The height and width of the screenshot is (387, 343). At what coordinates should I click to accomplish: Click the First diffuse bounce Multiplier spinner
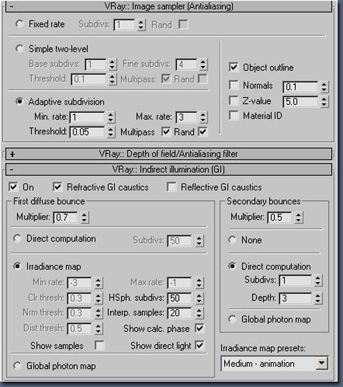[x=84, y=218]
